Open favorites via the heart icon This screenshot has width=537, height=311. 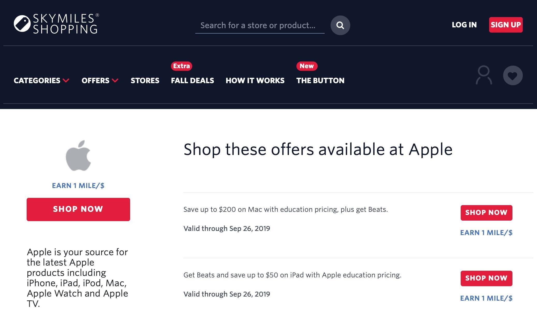513,75
